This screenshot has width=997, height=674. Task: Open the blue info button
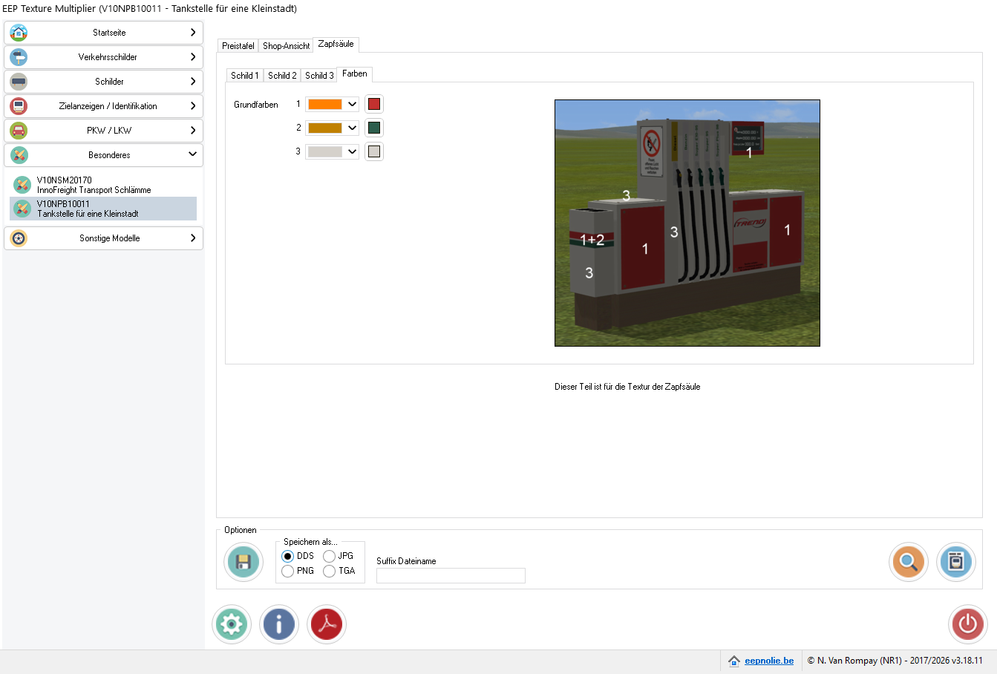(279, 624)
